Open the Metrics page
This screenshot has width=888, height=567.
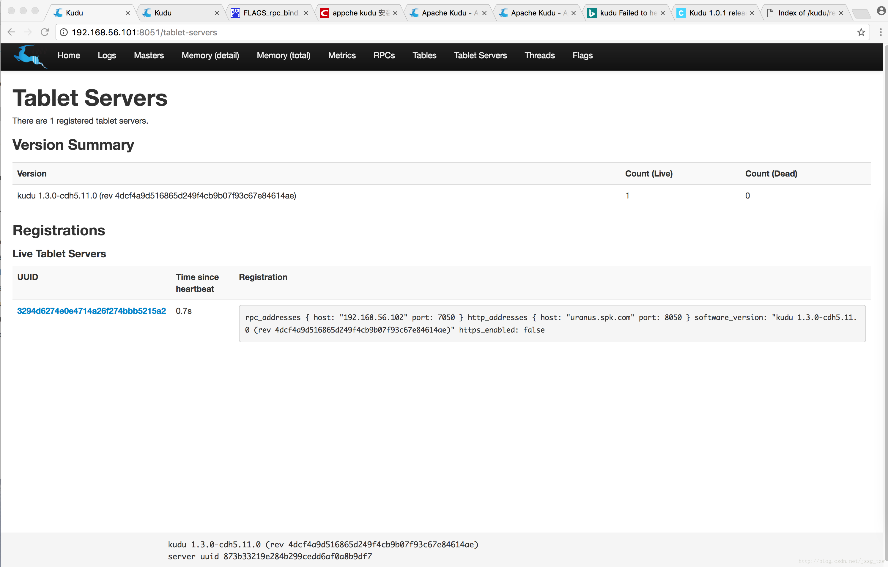pyautogui.click(x=342, y=56)
